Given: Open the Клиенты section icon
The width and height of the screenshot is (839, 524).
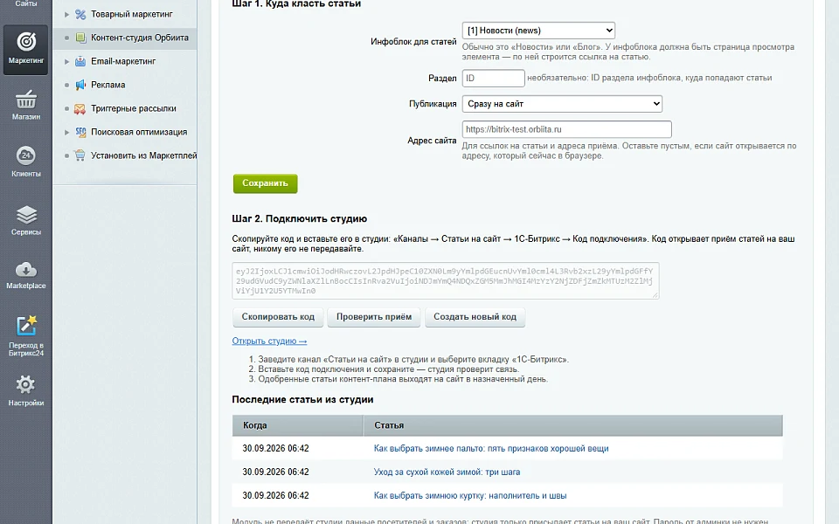Looking at the screenshot, I should tap(25, 155).
